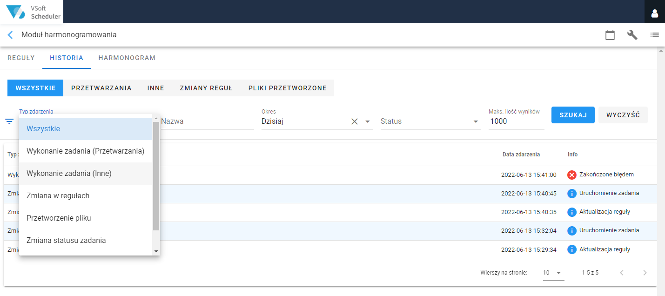
Task: Click the Szukaj search button
Action: [573, 115]
